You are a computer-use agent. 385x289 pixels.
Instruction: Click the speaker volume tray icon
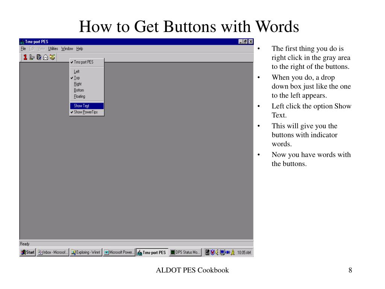217,252
